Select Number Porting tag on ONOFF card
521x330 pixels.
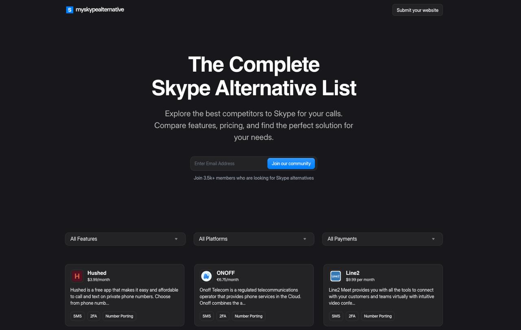248,316
